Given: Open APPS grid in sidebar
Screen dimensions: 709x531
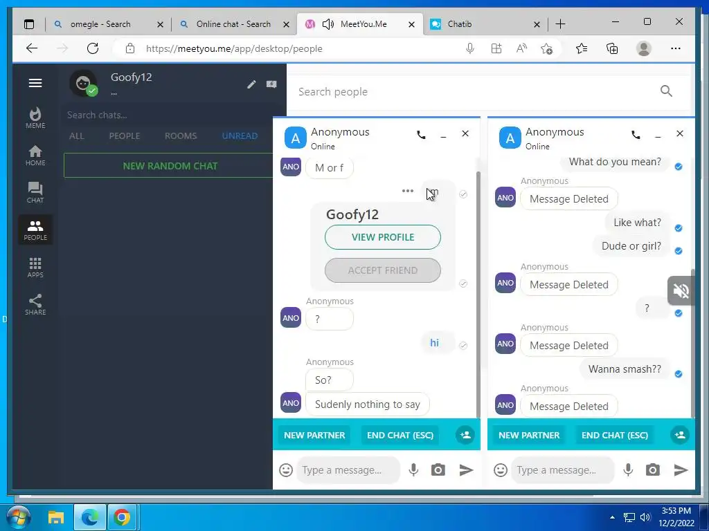Looking at the screenshot, I should click(x=35, y=268).
